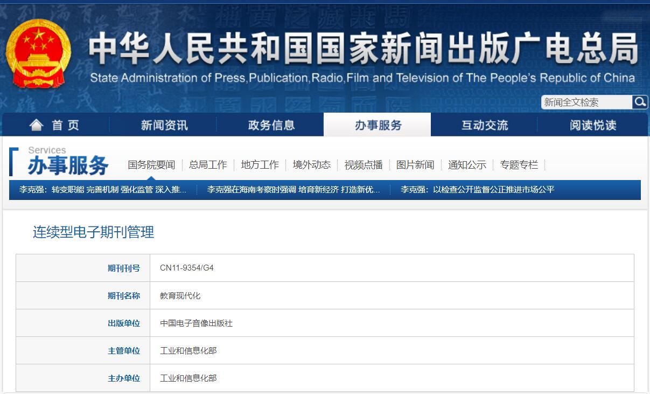Open the 首页 navigation tab

tap(55, 125)
